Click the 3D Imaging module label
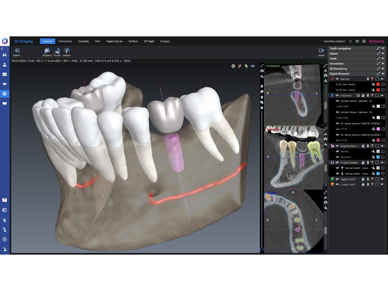 pos(23,41)
